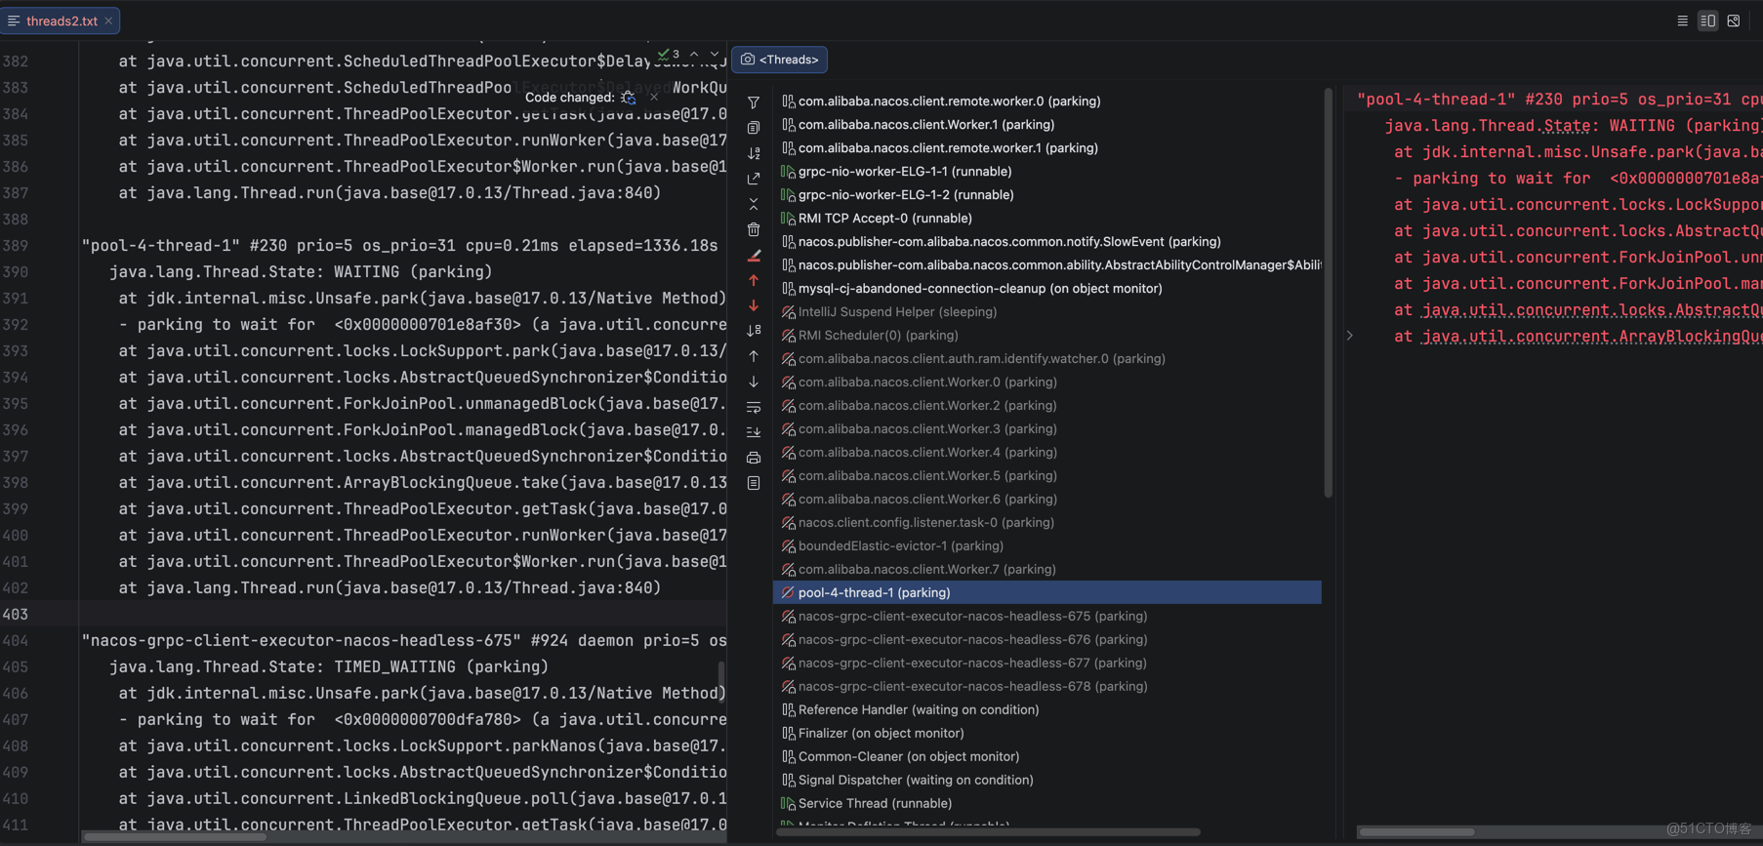Screen dimensions: 1763x846
Task: Click the bug reload icon beside Code changed
Action: (629, 98)
